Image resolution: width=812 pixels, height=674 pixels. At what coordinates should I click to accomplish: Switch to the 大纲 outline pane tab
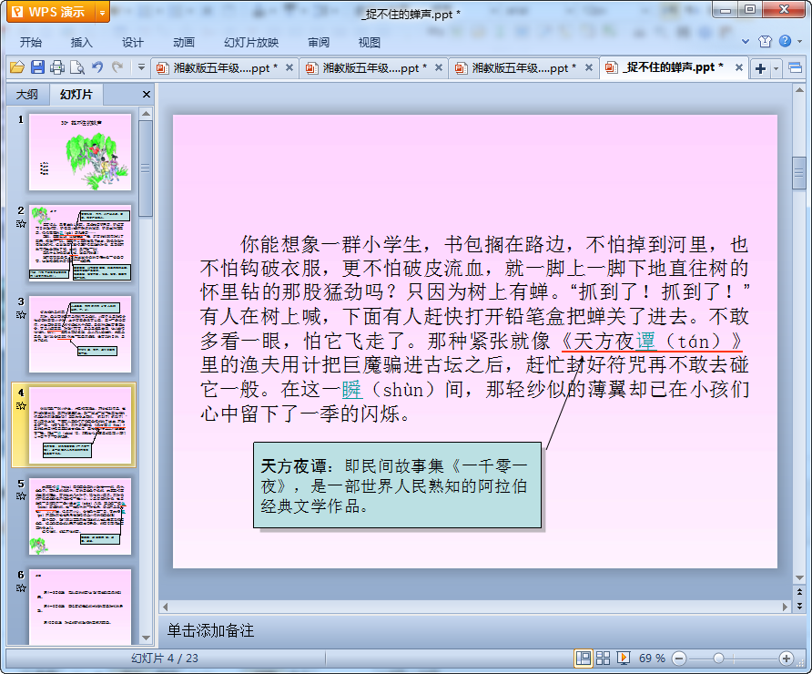click(27, 95)
